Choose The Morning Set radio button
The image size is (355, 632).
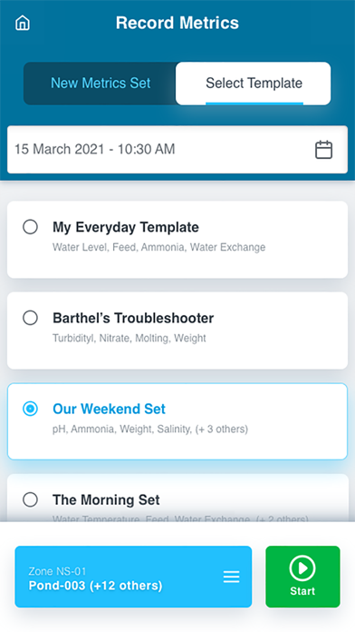click(30, 499)
